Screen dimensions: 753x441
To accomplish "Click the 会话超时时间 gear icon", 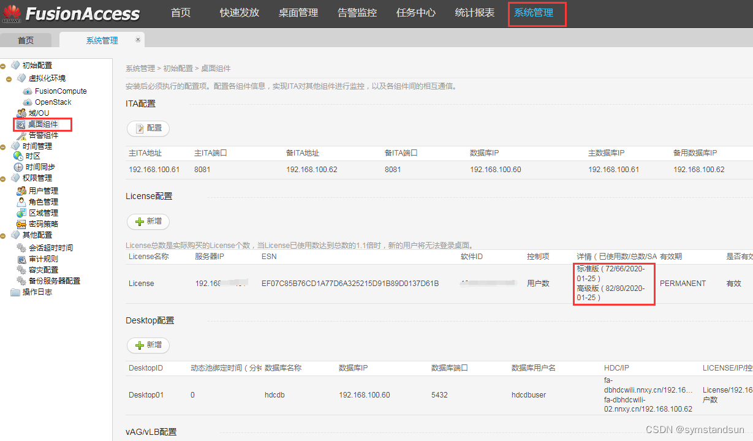I will tap(21, 248).
